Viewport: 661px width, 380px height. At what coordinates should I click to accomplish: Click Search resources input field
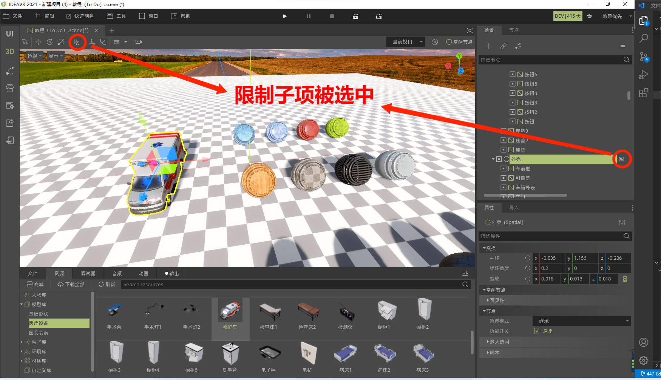(292, 284)
